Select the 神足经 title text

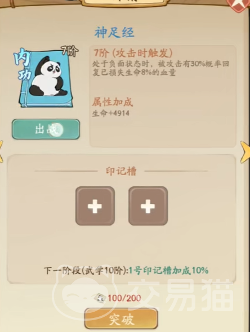coord(114,33)
